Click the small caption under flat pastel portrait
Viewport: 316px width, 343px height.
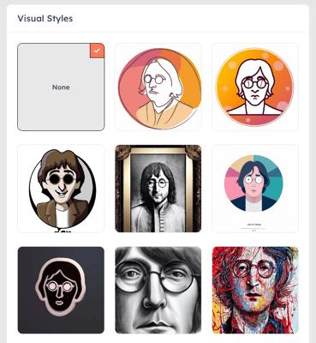[253, 226]
